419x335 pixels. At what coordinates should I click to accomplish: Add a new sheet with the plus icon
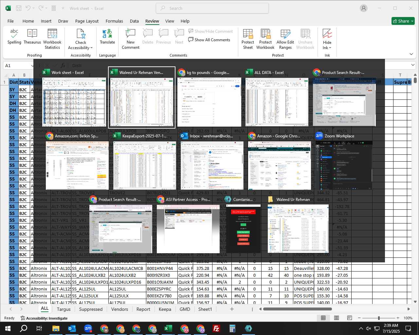[x=232, y=309]
